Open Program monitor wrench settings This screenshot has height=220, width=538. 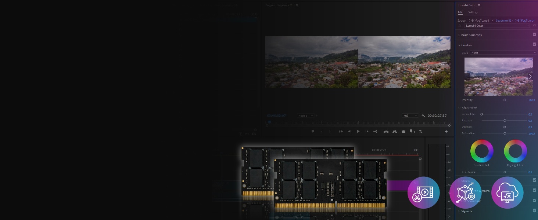[x=423, y=115]
